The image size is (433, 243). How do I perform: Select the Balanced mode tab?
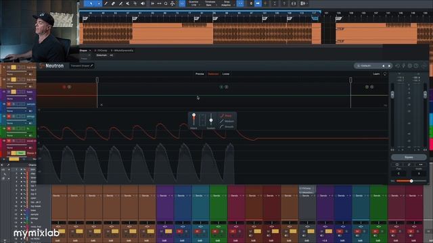point(213,74)
